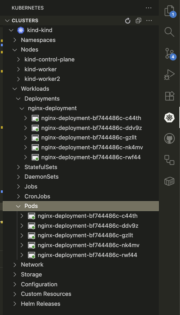The width and height of the screenshot is (180, 315).
Task: Expand pod c44th chevron under nginx-deployment
Action: coord(26,118)
